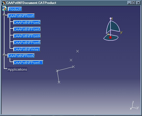
Task: Select the CAAPstINFRoot2 label
Action: coord(21,56)
